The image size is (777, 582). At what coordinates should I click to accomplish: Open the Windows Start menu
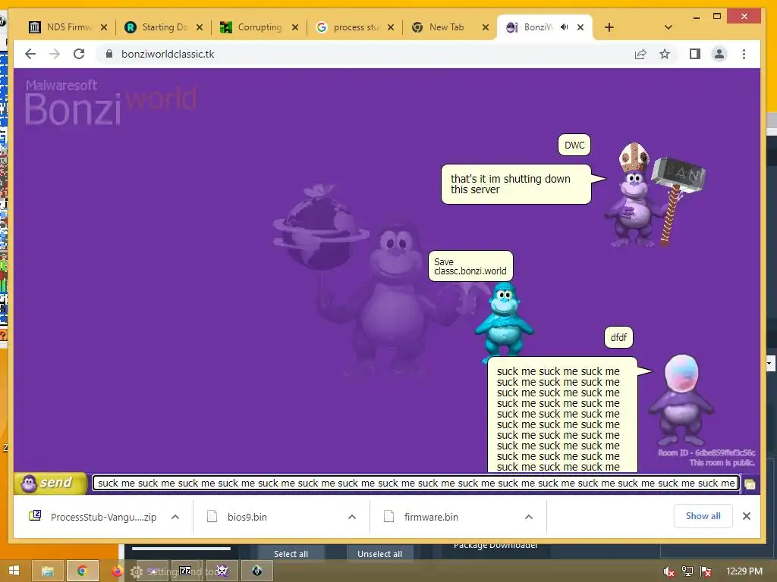tap(14, 571)
